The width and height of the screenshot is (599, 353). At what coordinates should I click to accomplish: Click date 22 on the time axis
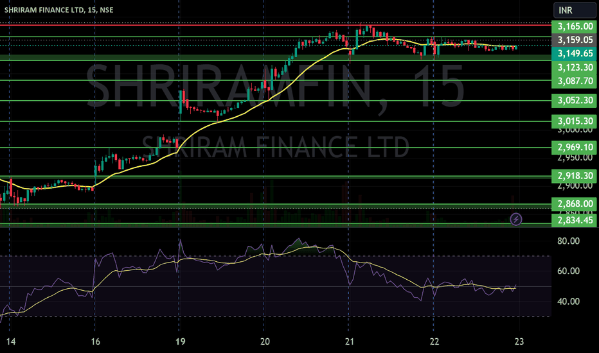tap(434, 341)
